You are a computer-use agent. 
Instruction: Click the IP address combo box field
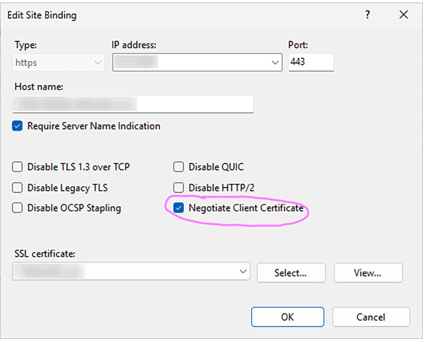pyautogui.click(x=197, y=62)
